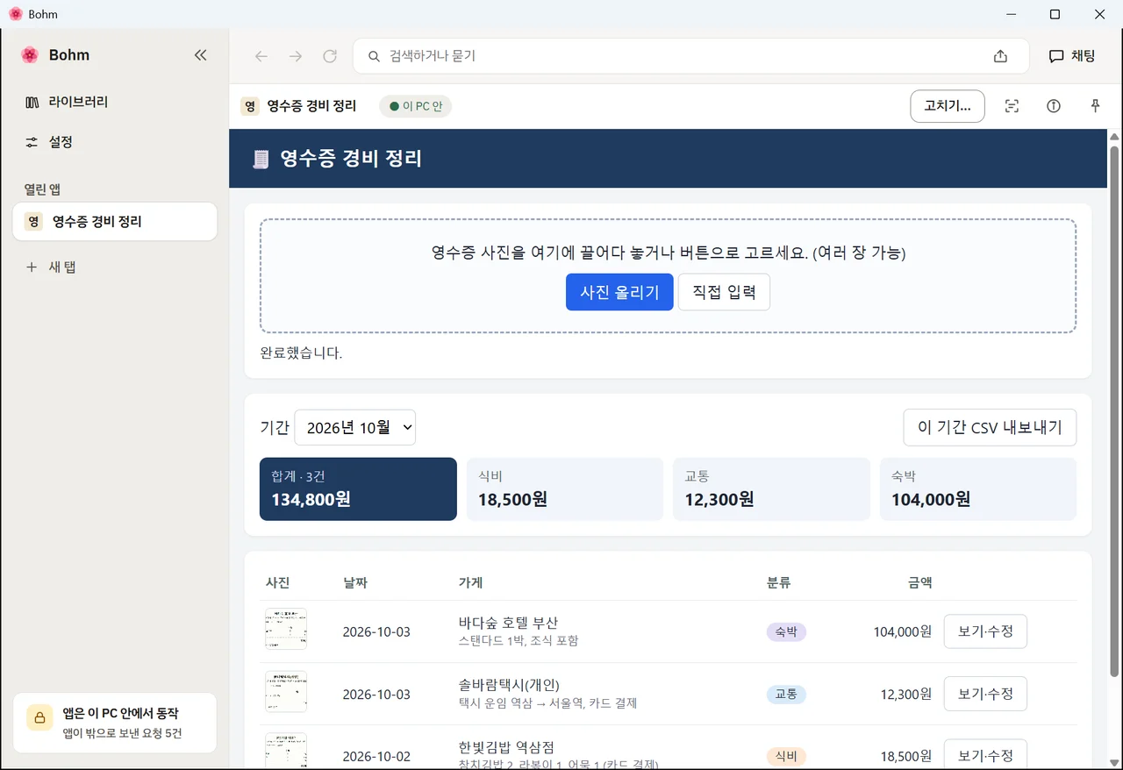This screenshot has width=1123, height=770.
Task: Click 이 기간 CSV 내보내기
Action: tap(990, 427)
